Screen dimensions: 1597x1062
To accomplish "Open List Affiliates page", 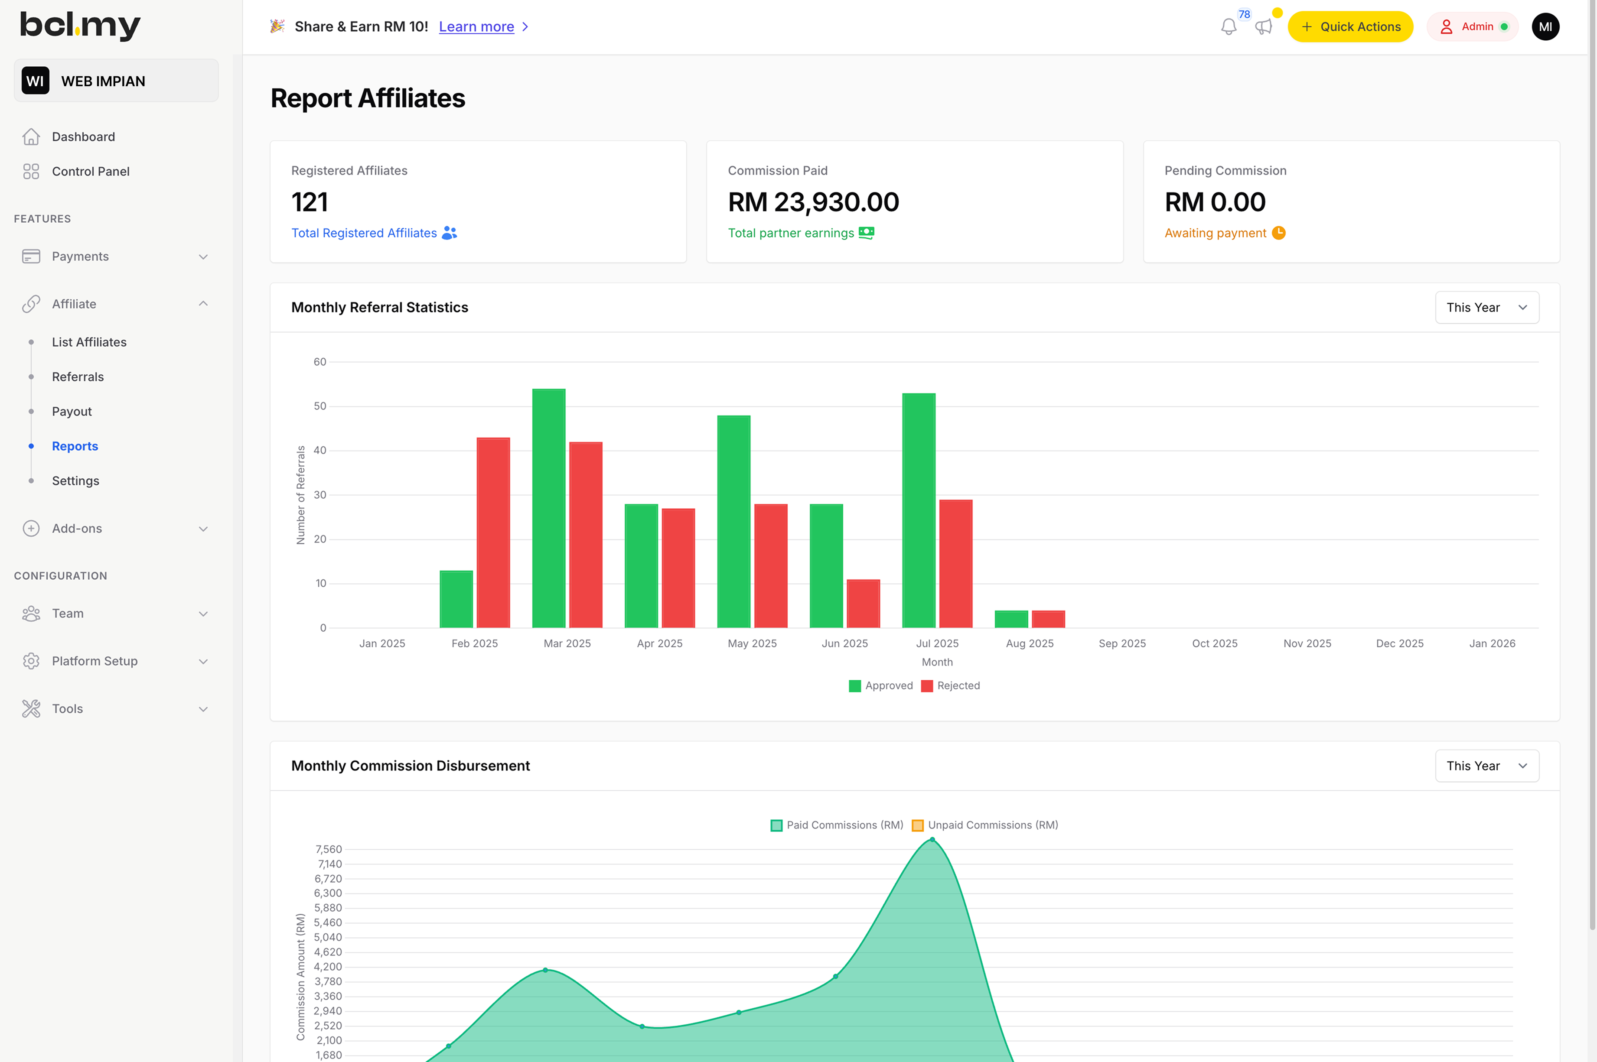I will coord(89,342).
